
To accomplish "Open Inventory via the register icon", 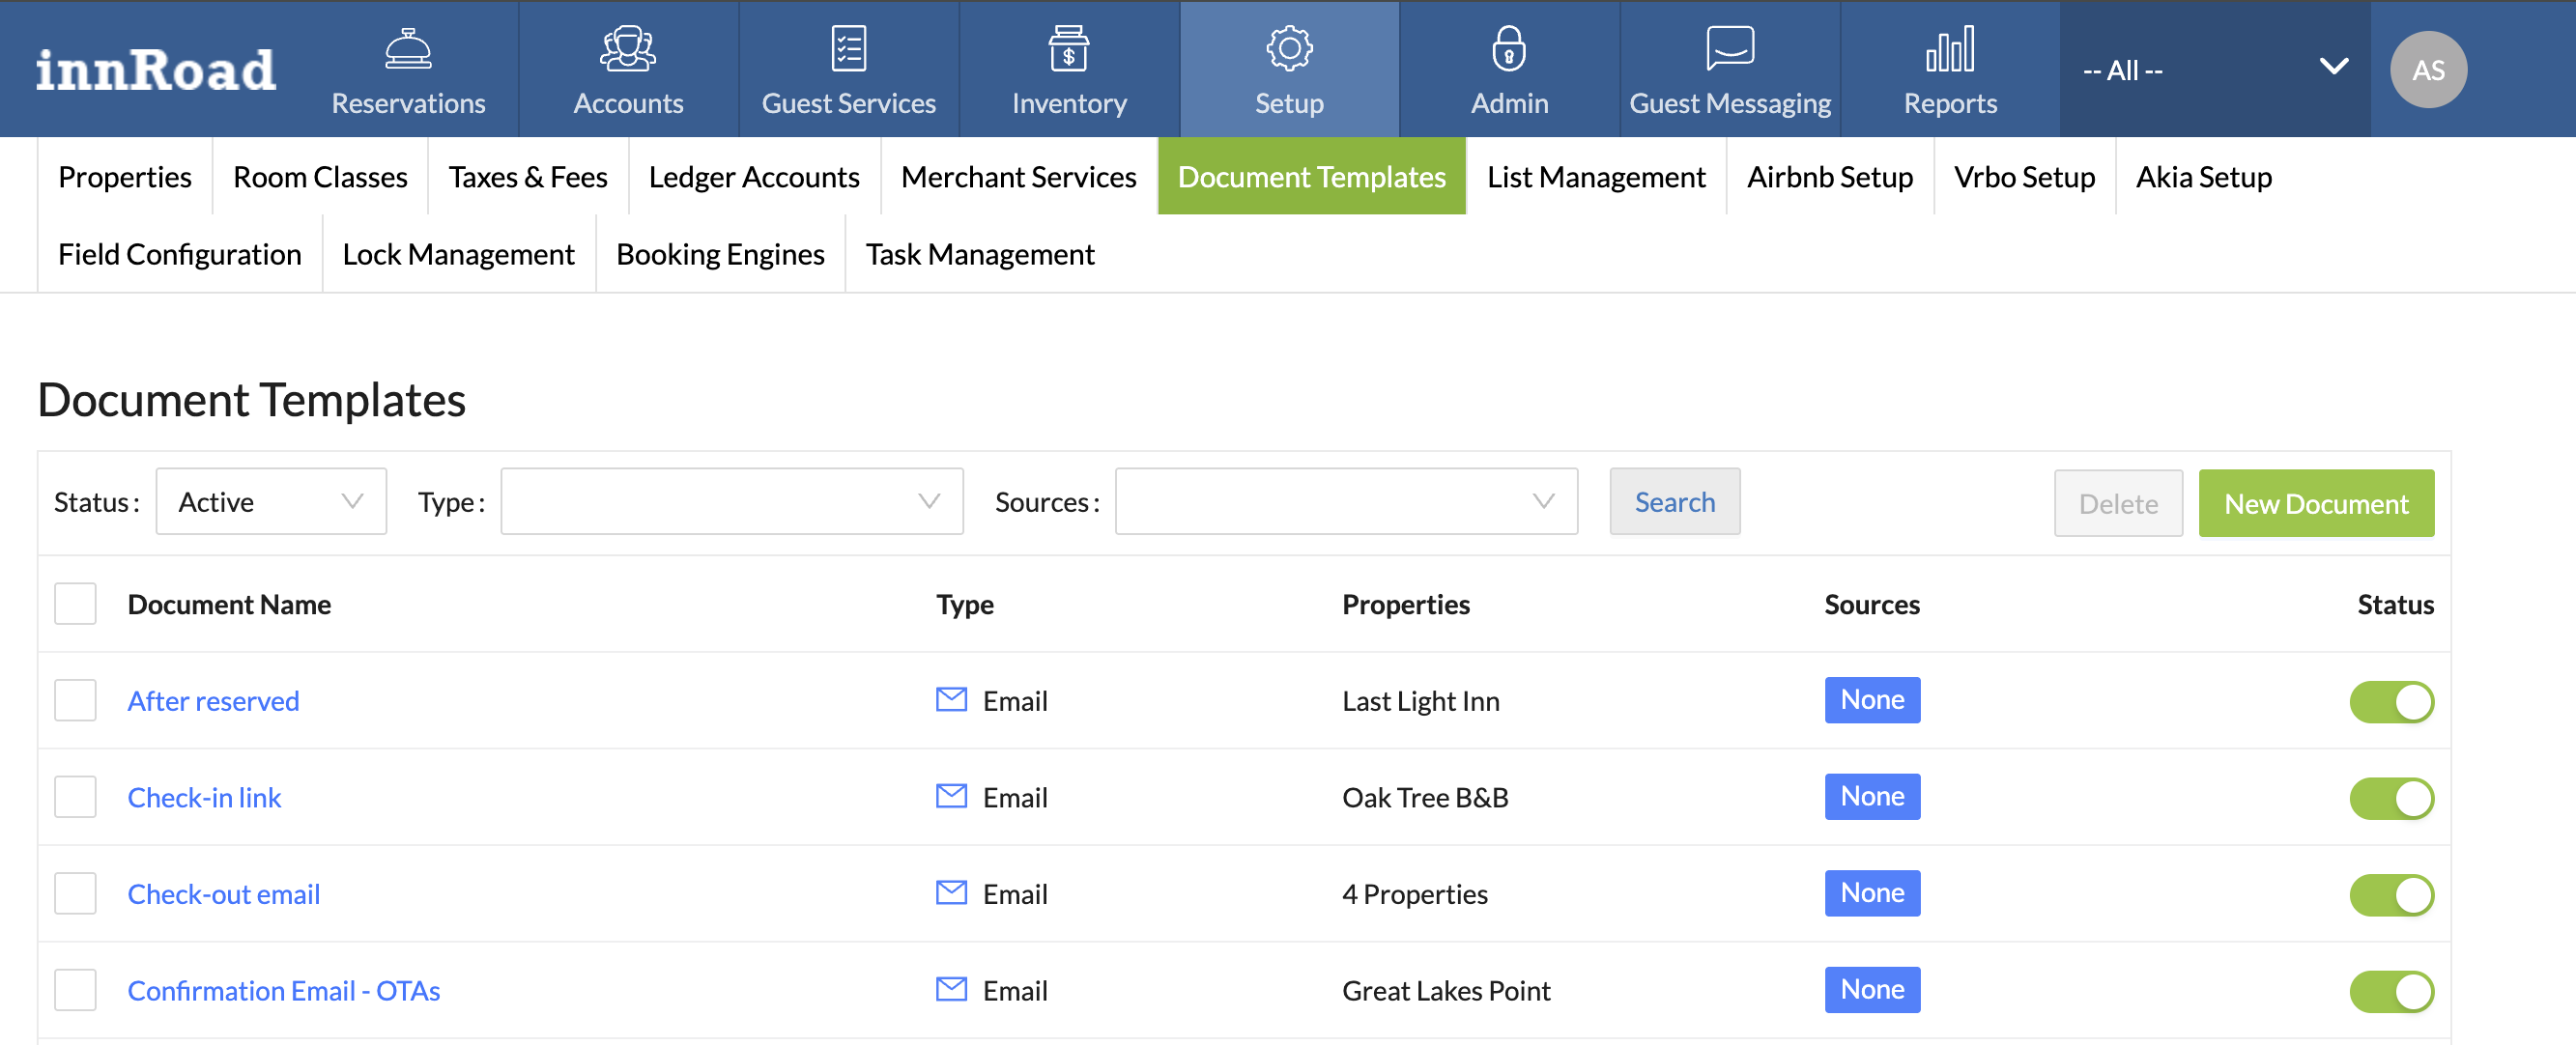I will (1068, 48).
